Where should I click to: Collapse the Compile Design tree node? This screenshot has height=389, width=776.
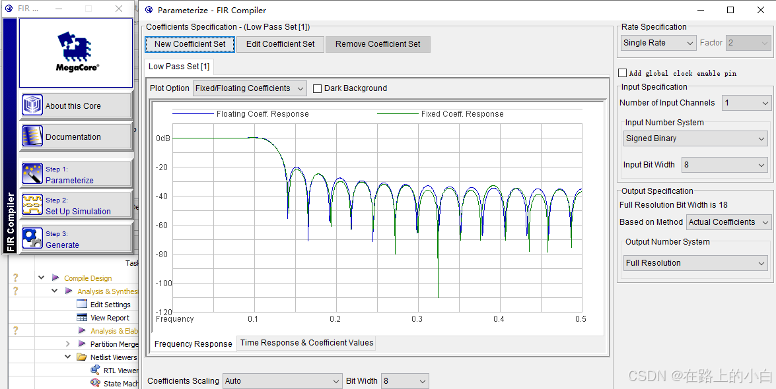pyautogui.click(x=42, y=278)
